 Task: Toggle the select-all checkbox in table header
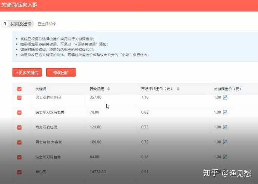point(19,89)
